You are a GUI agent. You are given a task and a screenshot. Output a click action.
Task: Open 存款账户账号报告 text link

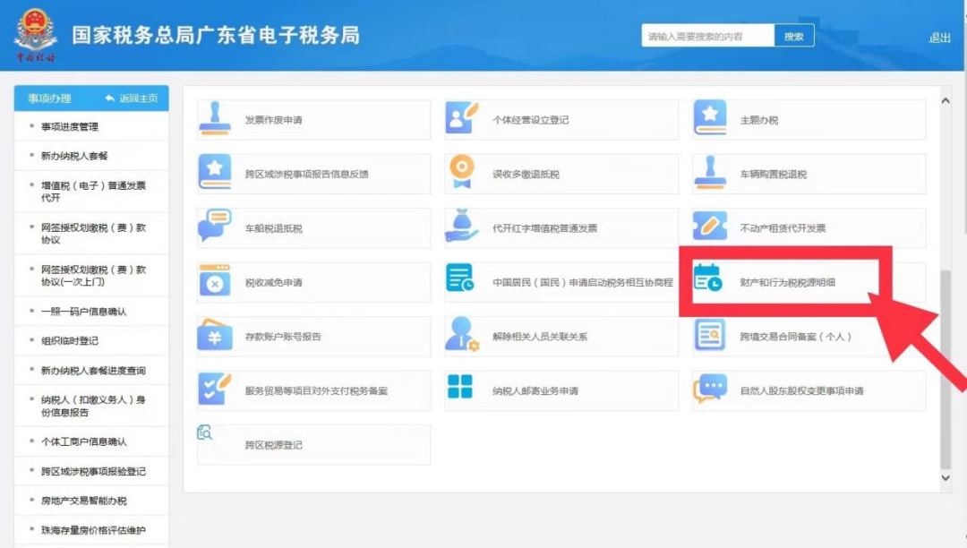click(283, 337)
